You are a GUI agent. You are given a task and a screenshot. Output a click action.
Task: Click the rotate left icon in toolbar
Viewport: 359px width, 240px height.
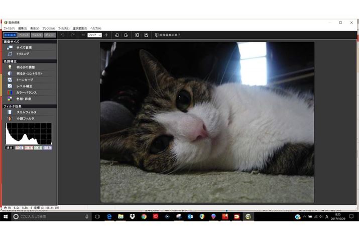pos(116,35)
